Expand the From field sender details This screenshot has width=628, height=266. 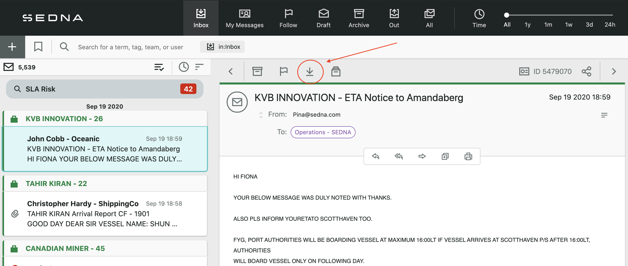click(261, 114)
